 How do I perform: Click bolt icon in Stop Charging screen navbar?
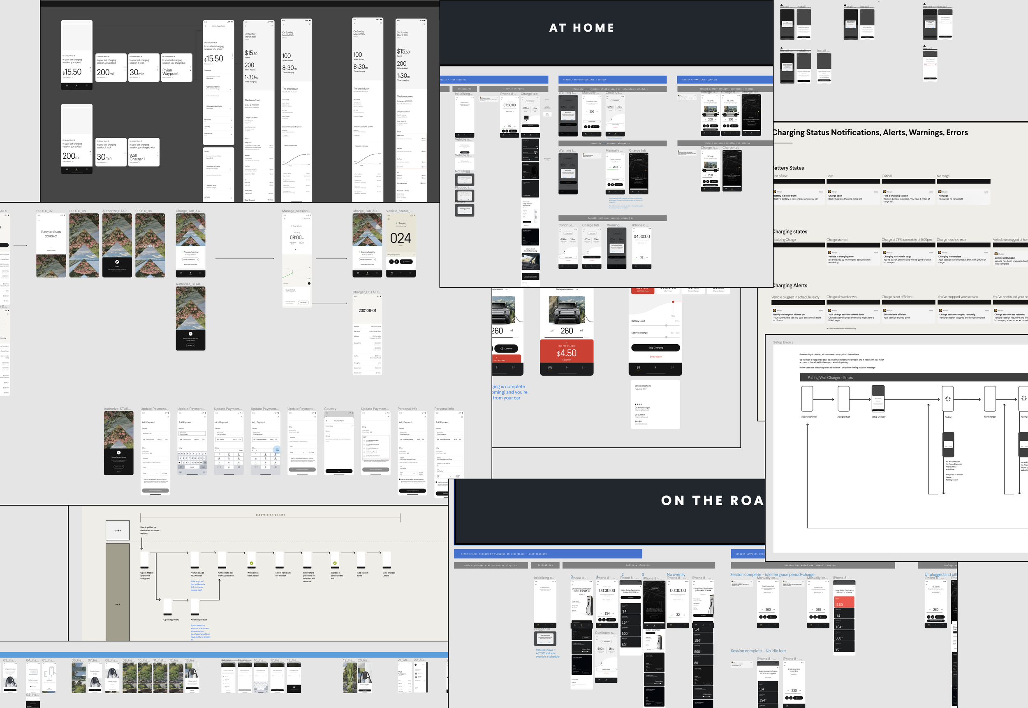tap(655, 367)
